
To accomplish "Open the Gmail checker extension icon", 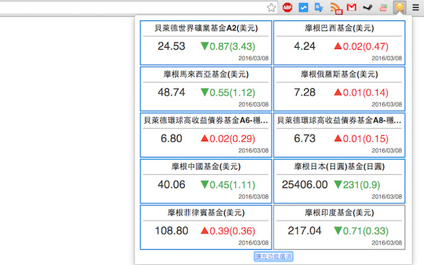I will [x=351, y=7].
